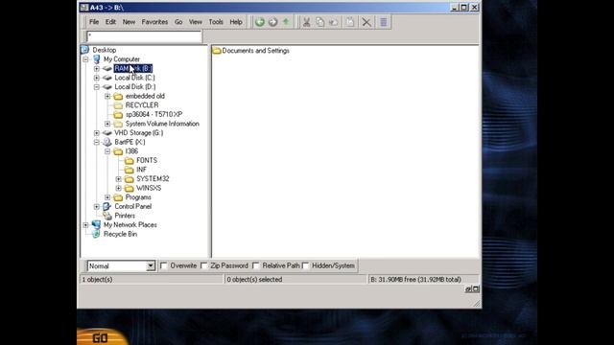Viewport: 614px width, 345px height.
Task: Collapse the Local Disk (D:) node
Action: pos(97,87)
